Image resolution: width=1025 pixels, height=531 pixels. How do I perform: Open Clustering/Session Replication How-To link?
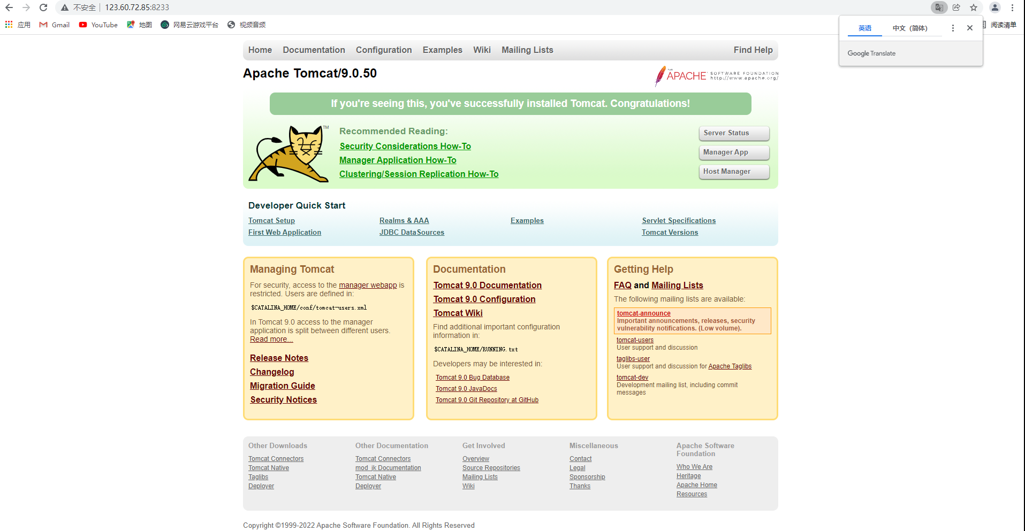point(419,174)
